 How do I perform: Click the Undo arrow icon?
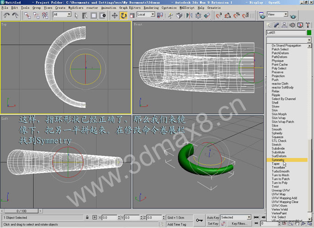pyautogui.click(x=7, y=15)
